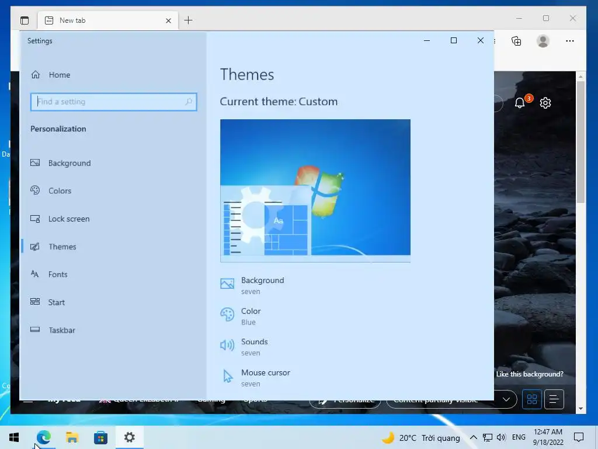
Task: Click the Color palette icon under theme preview
Action: coord(227,315)
